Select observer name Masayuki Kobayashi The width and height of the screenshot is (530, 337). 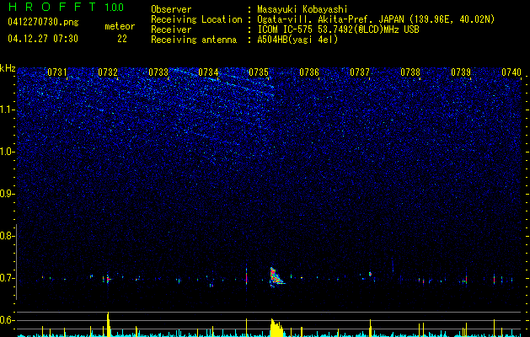coord(302,9)
